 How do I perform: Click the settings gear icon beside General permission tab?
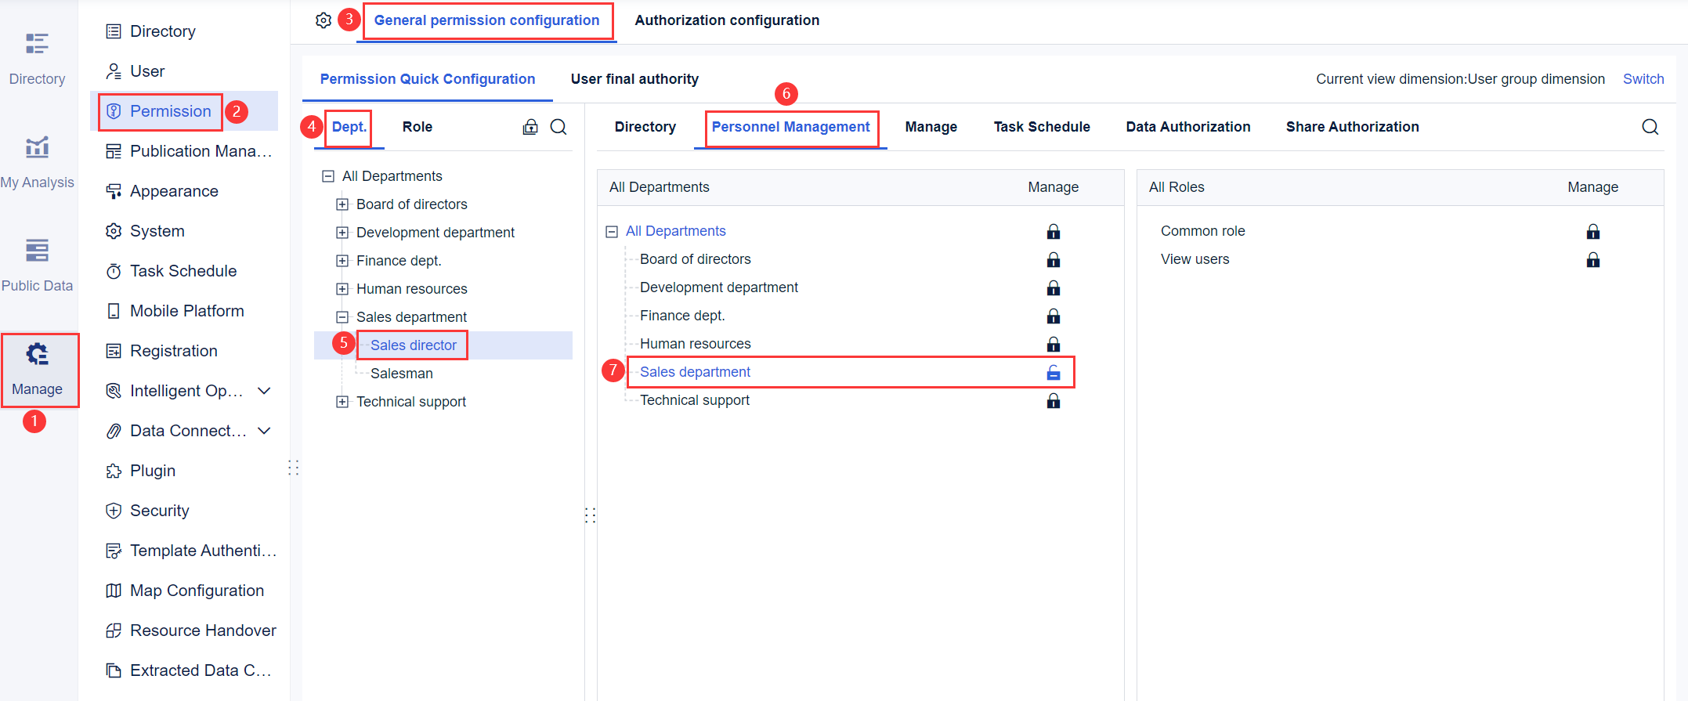point(324,20)
